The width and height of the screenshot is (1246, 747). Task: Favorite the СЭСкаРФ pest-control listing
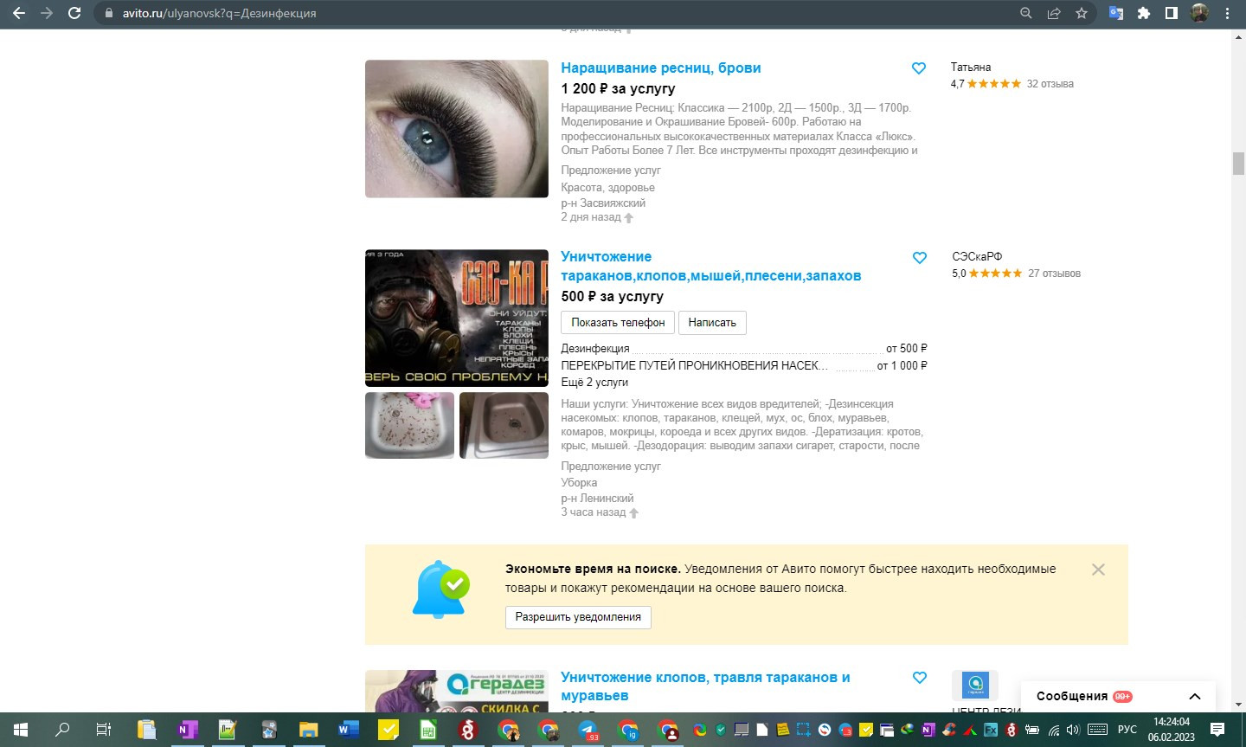[920, 258]
